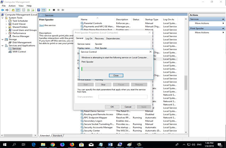Open the Action menu
The height and width of the screenshot is (148, 226).
[x=12, y=6]
